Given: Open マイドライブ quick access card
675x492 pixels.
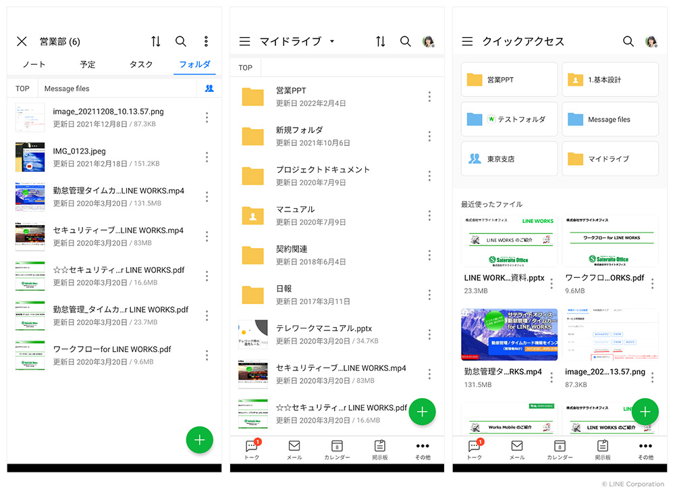Looking at the screenshot, I should [610, 159].
